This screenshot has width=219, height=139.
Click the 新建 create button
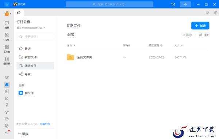(200, 26)
